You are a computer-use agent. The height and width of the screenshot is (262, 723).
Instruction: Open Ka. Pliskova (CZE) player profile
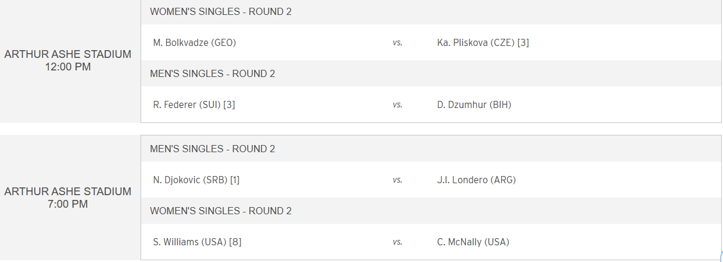click(x=476, y=42)
